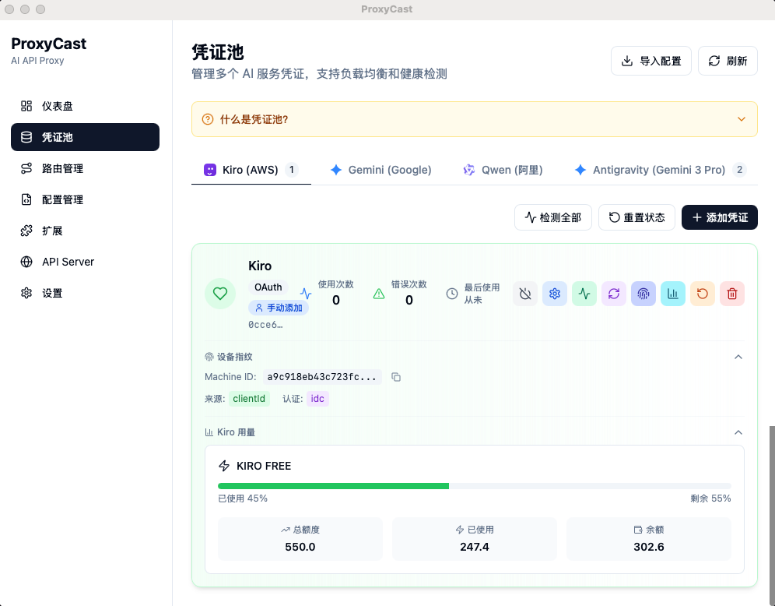
Task: Delete the Kiro credential with the trash icon
Action: pos(732,294)
